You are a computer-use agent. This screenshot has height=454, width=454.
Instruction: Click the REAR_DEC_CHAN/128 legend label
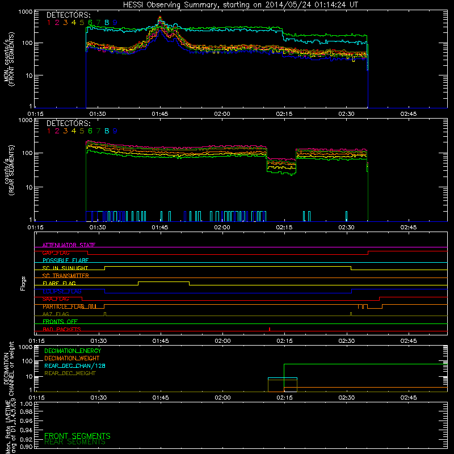click(x=75, y=365)
